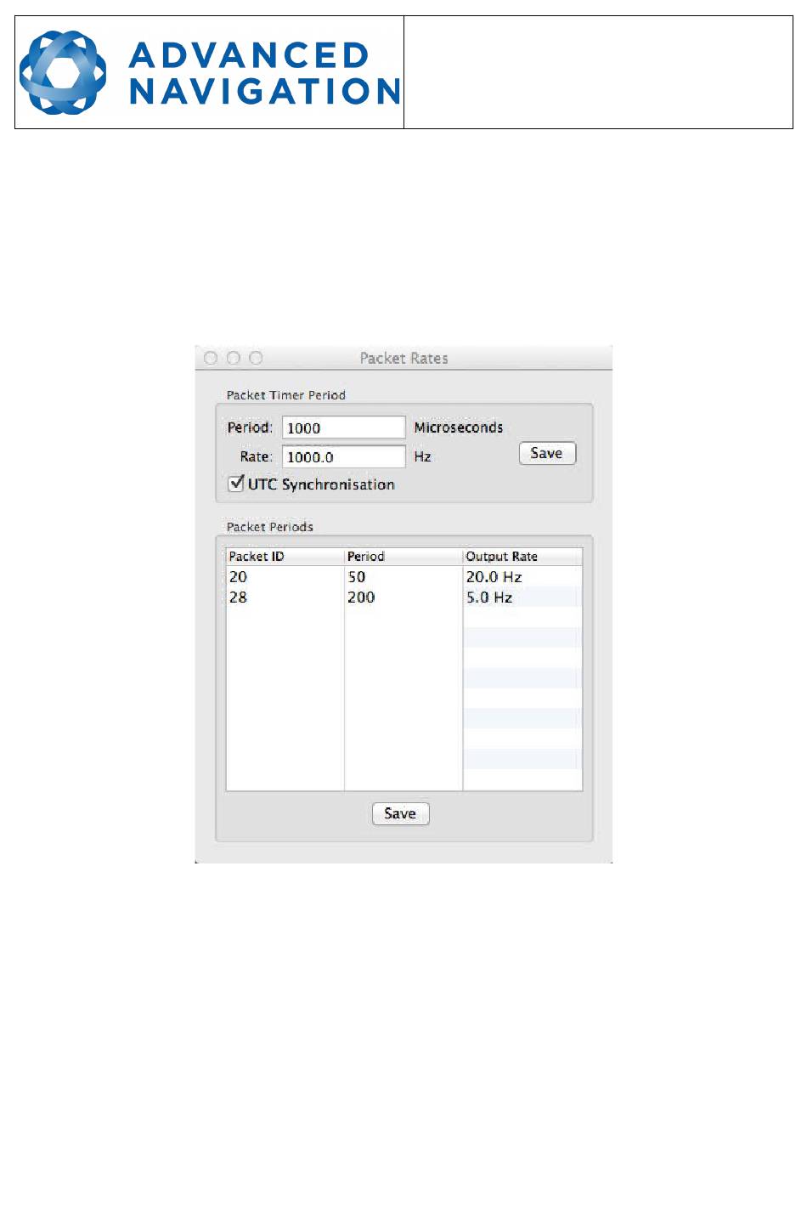Select the Output Rate cell 5.0 Hz
The height and width of the screenshot is (1206, 807).
coord(522,597)
